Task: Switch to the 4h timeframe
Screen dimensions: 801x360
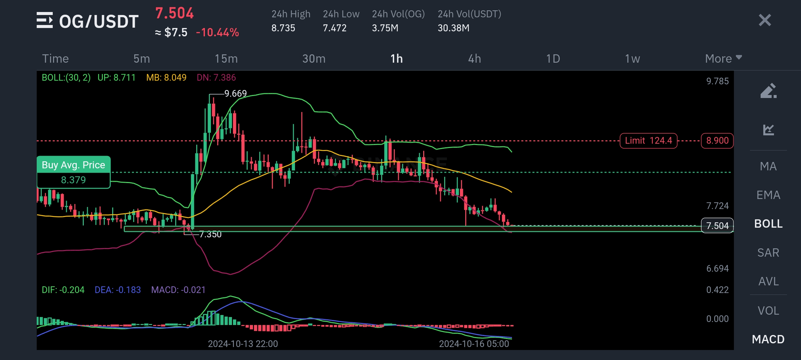Action: pyautogui.click(x=474, y=59)
